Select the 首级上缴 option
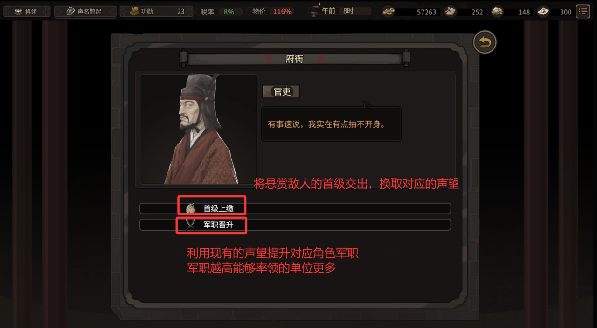Viewport: 597px width, 328px height. pos(295,208)
